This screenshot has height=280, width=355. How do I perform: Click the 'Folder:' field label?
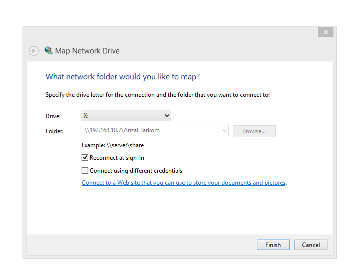tap(55, 131)
